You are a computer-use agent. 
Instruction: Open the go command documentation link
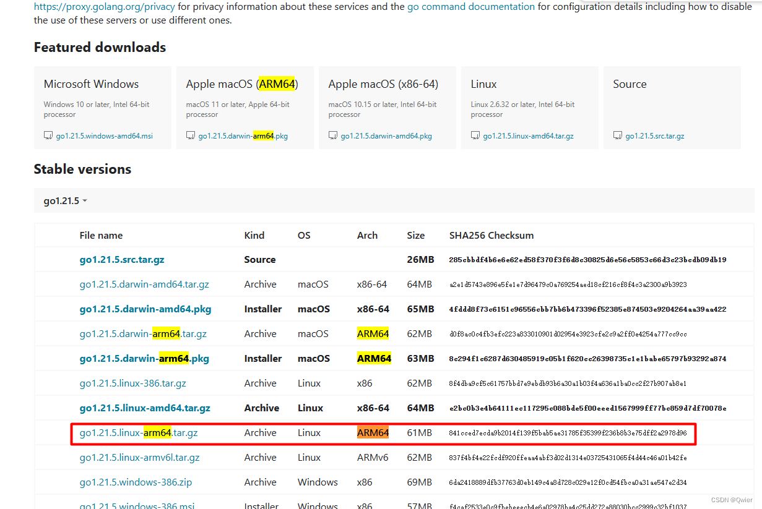coord(471,7)
